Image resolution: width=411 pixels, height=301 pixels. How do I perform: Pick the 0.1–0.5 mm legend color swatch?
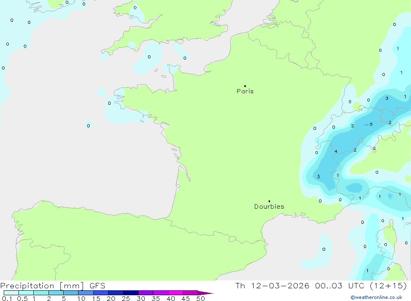click(x=11, y=293)
